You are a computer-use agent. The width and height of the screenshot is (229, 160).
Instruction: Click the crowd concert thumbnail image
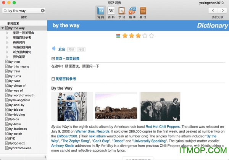pos(116,106)
